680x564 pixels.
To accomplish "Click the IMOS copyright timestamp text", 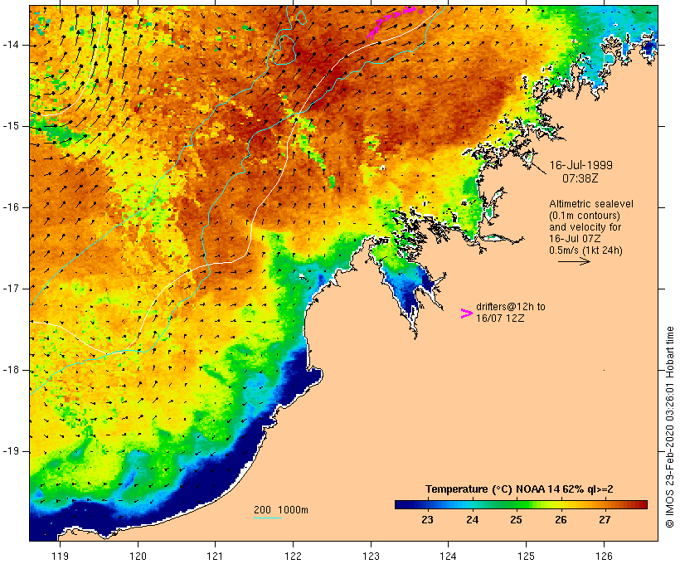I will [670, 427].
